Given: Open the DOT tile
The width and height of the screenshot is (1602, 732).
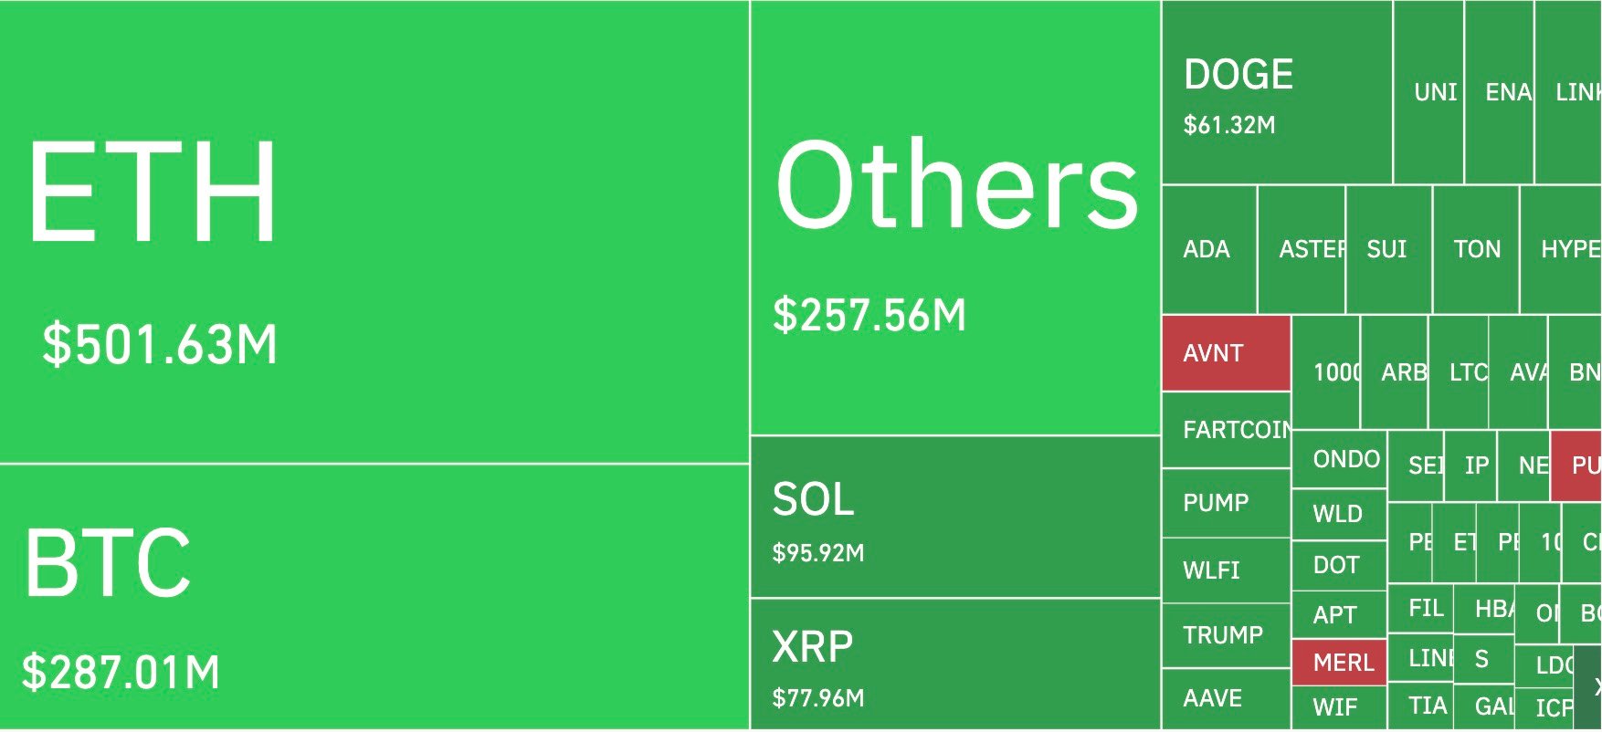Looking at the screenshot, I should tap(1340, 566).
